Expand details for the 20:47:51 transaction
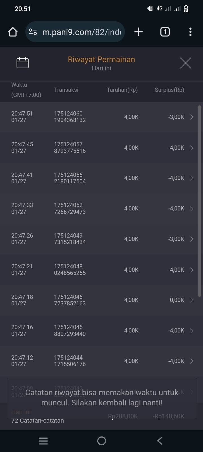 click(x=192, y=117)
